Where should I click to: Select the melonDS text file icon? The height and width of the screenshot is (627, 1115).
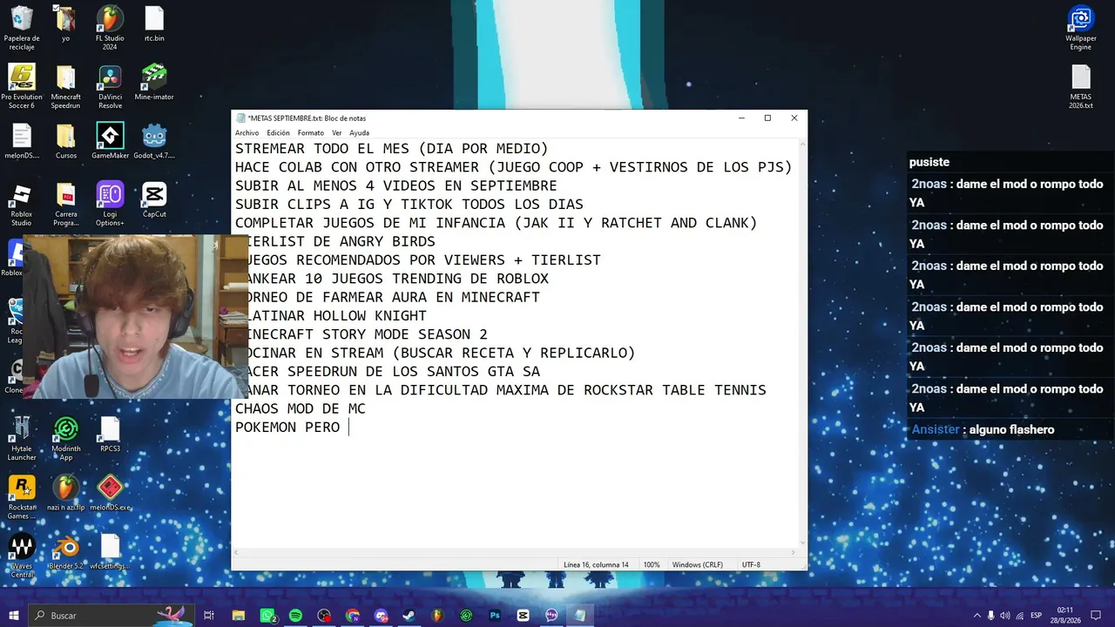pos(22,141)
